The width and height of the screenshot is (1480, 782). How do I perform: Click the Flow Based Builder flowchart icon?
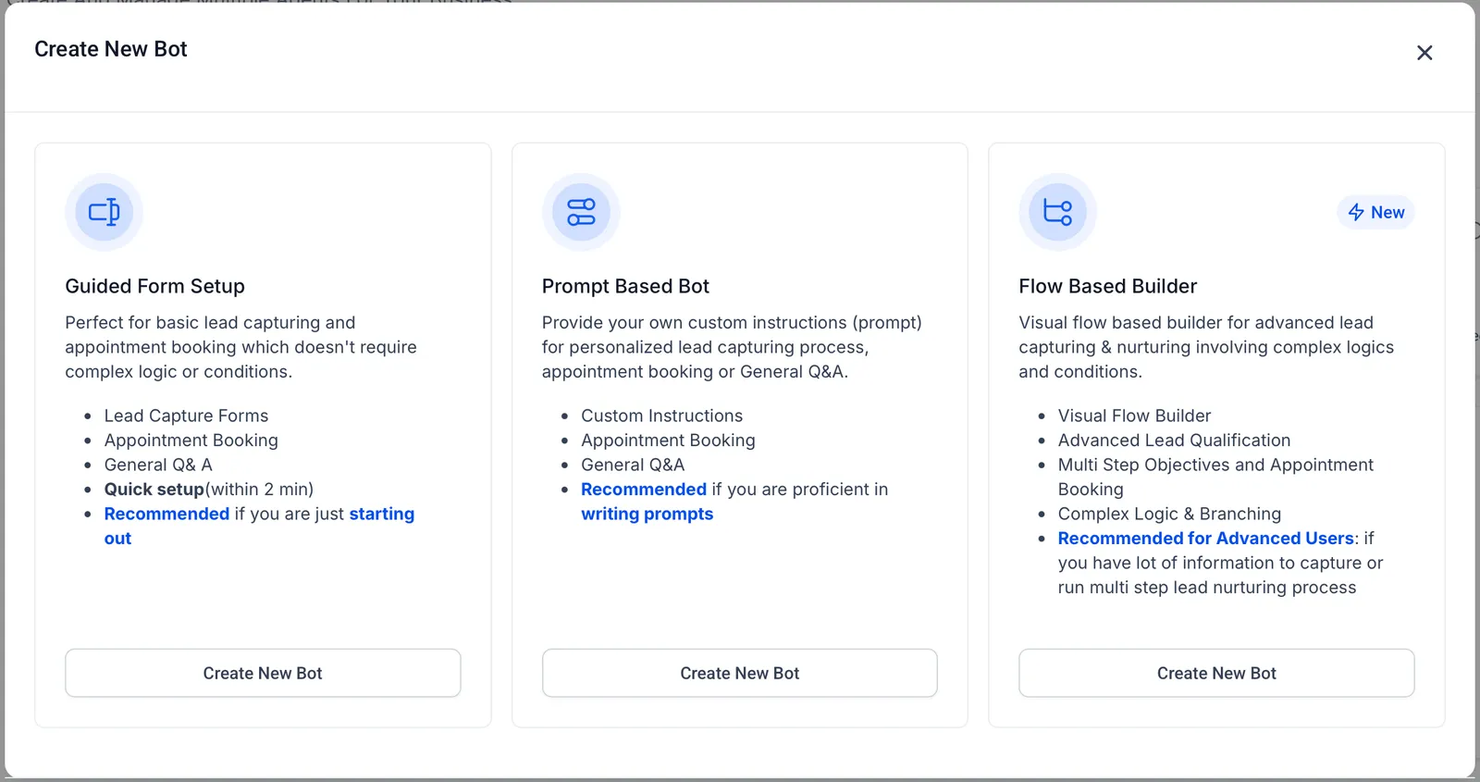1057,212
